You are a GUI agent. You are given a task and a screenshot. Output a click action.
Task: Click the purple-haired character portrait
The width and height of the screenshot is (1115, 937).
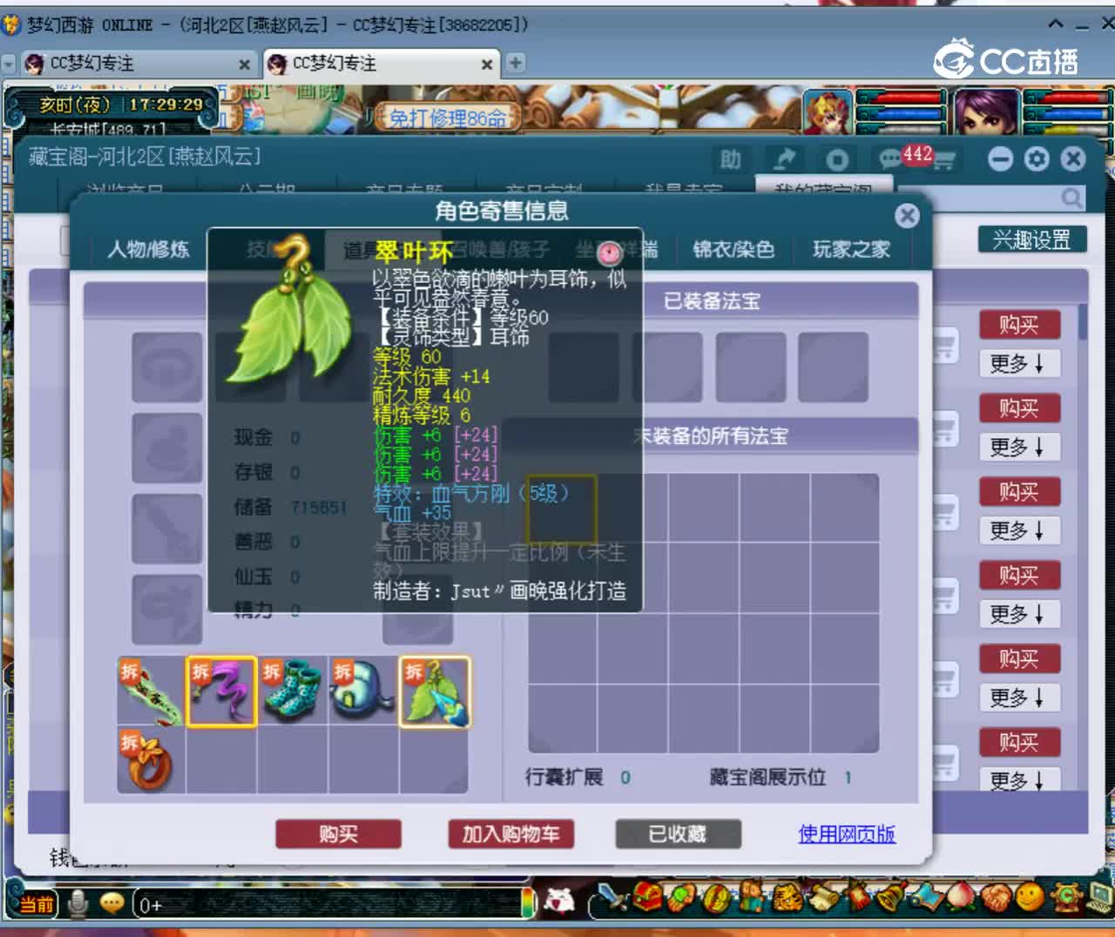[x=986, y=112]
